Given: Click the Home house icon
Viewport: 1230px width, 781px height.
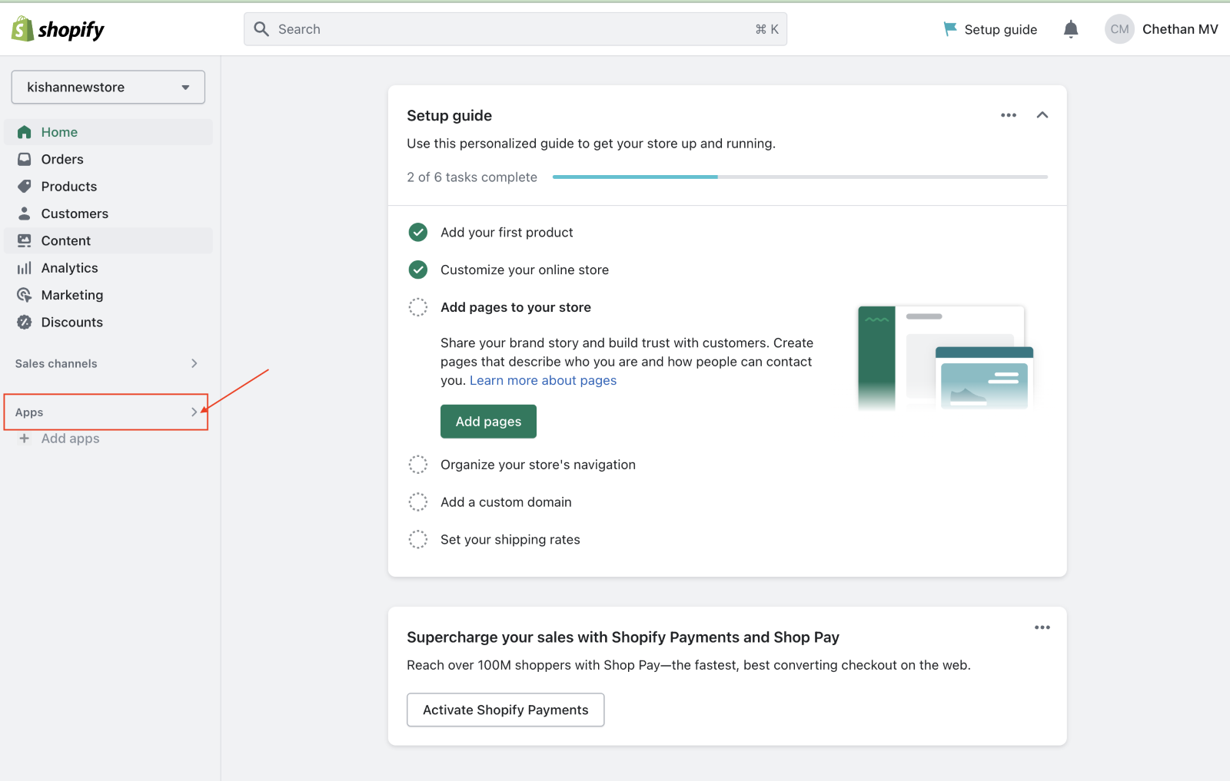Looking at the screenshot, I should (25, 132).
